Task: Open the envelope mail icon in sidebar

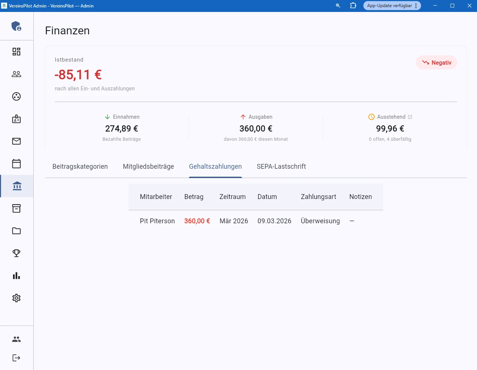Action: click(x=16, y=141)
